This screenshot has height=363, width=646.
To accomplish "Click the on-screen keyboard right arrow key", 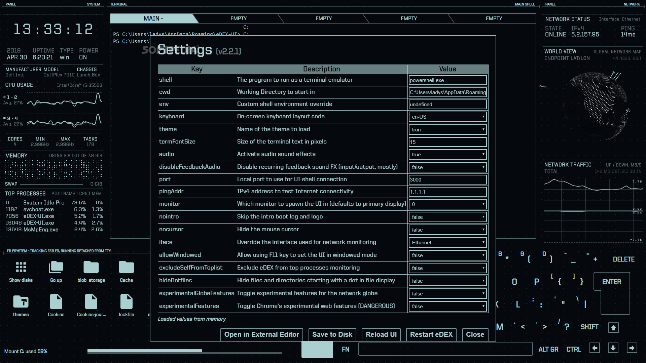I will click(632, 348).
